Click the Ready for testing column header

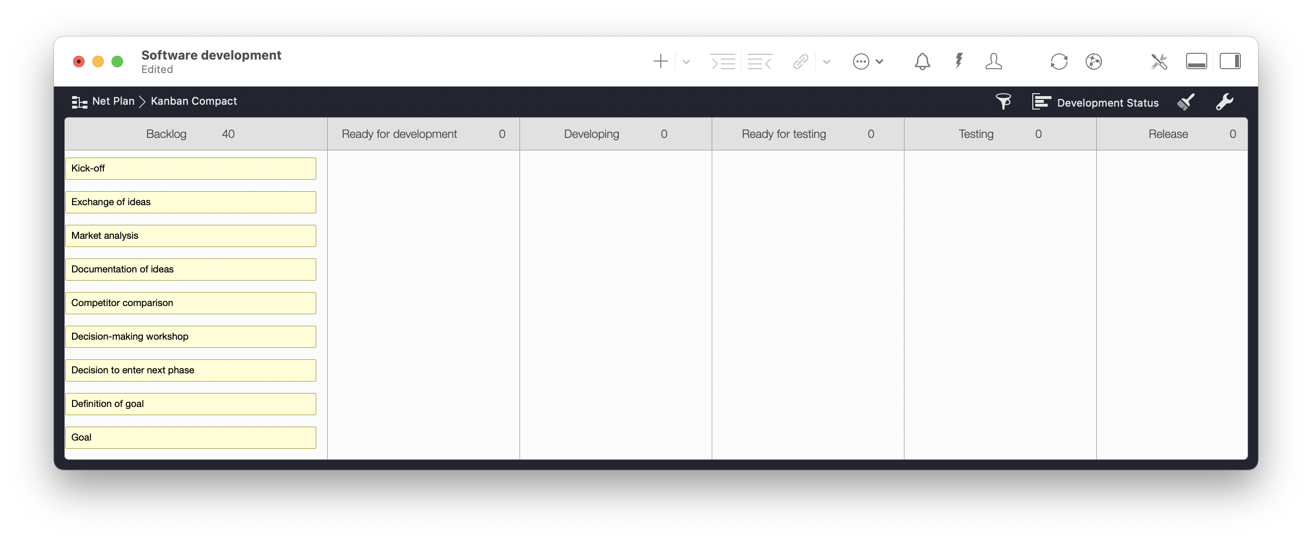coord(808,134)
